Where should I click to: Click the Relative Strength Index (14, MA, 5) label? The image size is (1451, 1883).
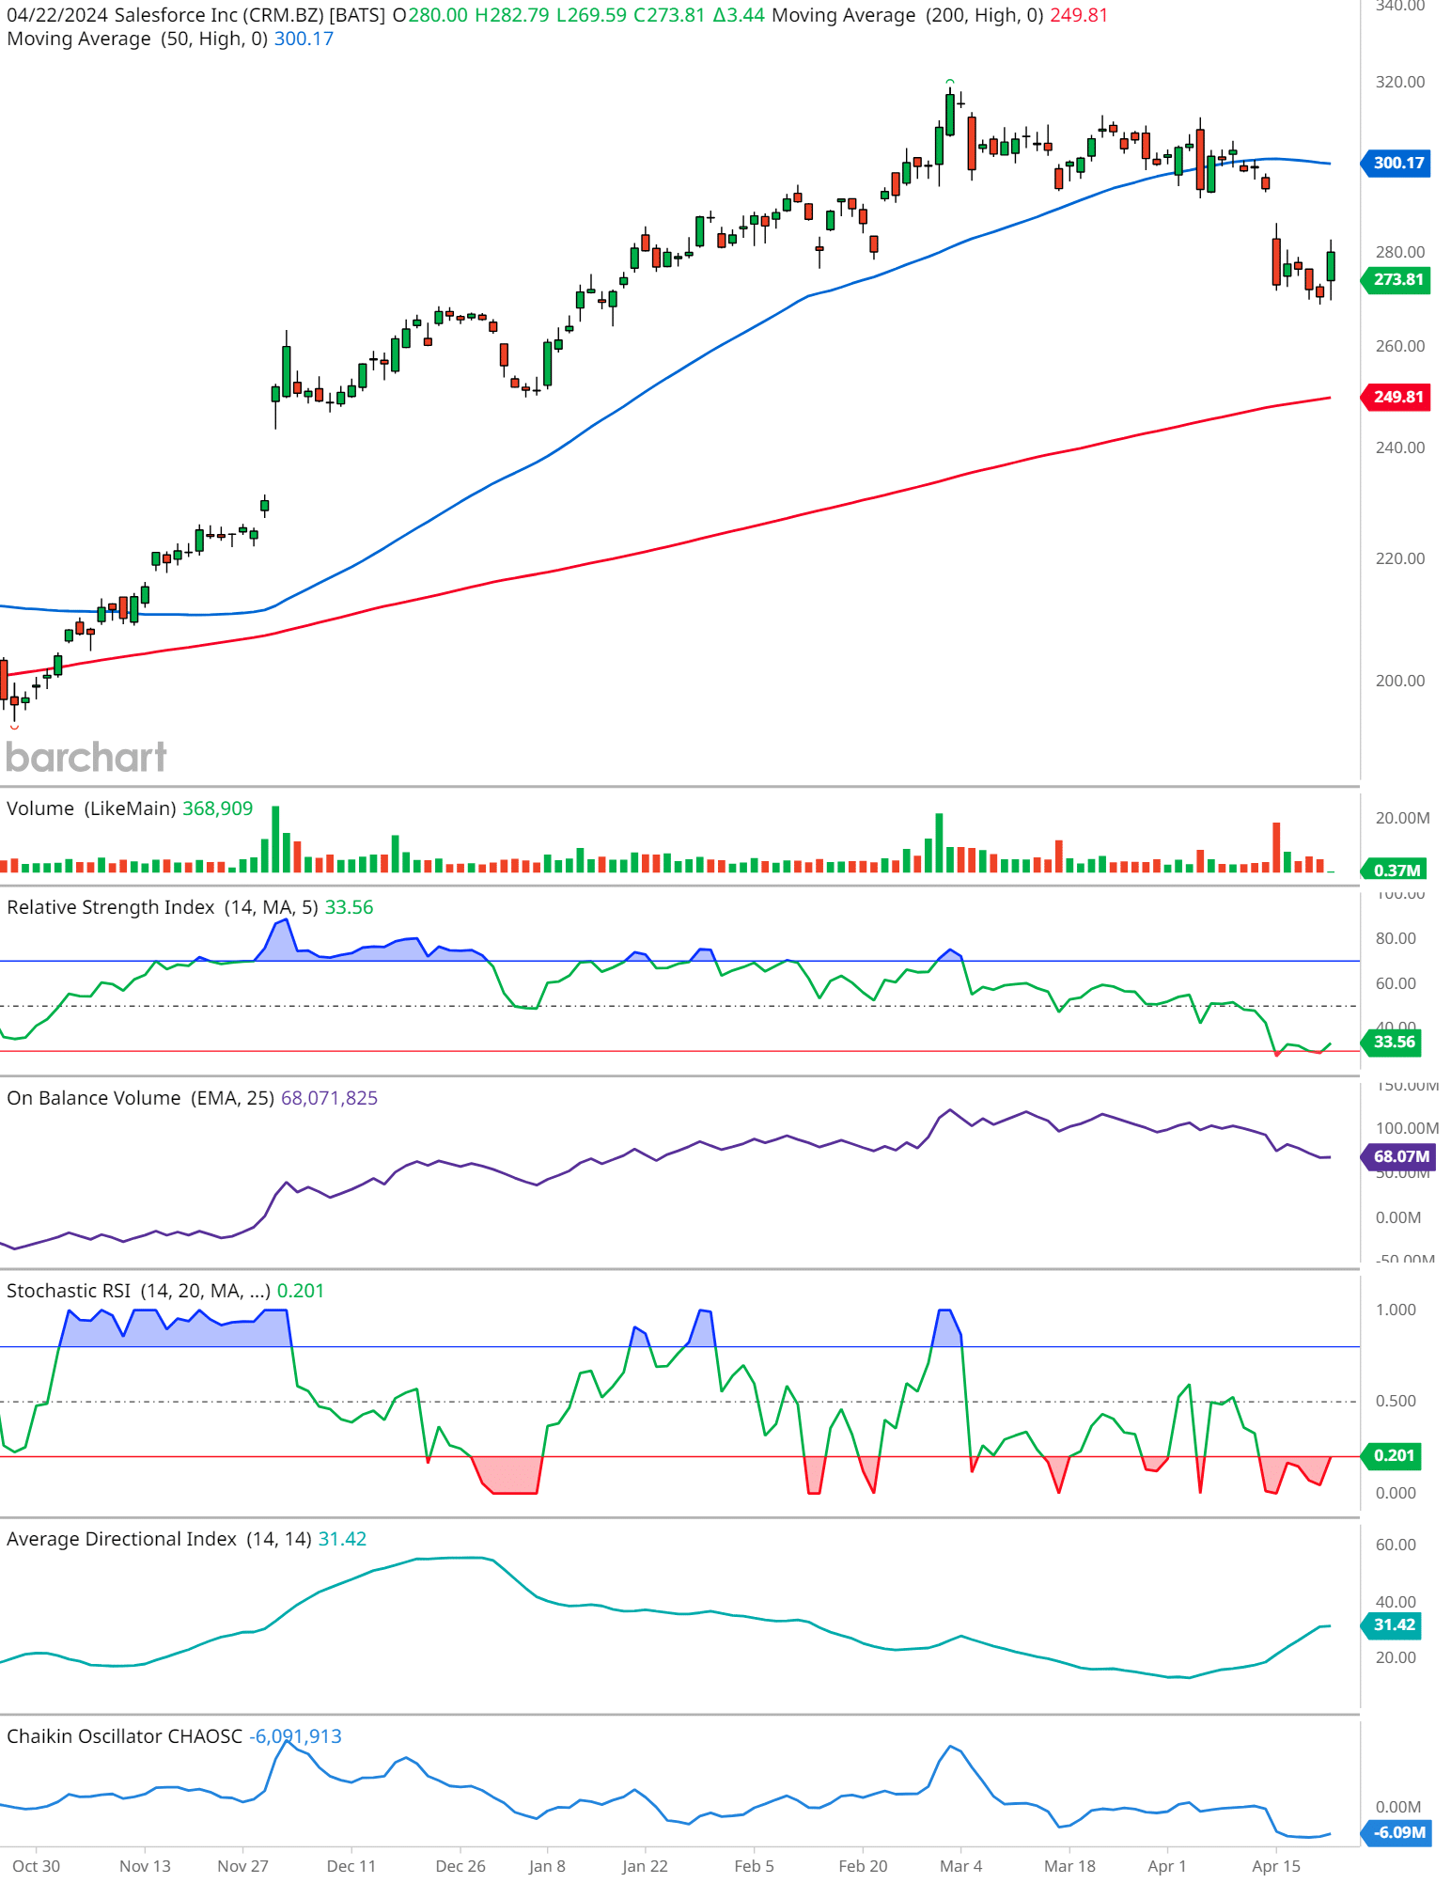coord(162,907)
